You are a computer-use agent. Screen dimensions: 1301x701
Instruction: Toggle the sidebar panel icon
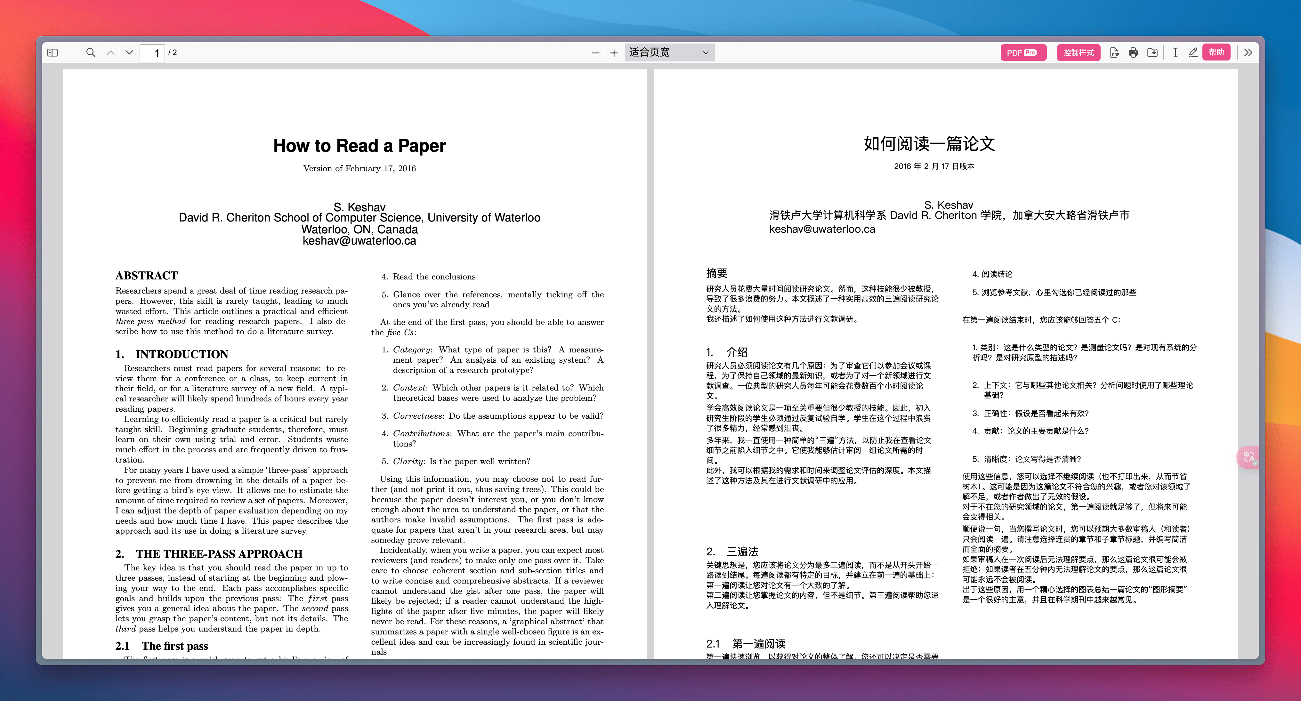point(53,52)
